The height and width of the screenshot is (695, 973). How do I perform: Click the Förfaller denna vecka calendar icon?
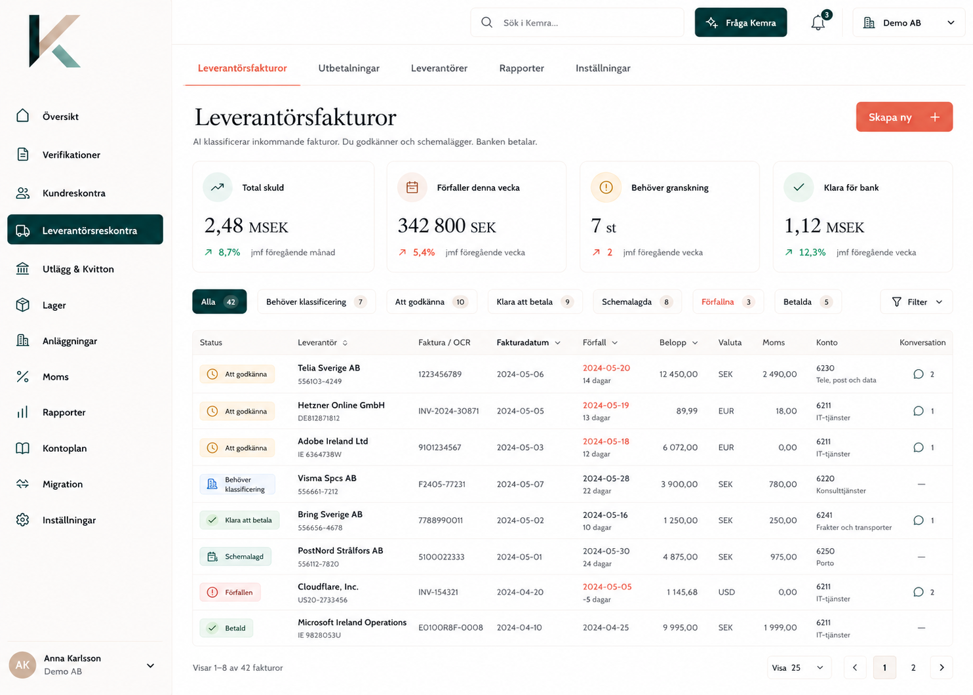coord(412,188)
